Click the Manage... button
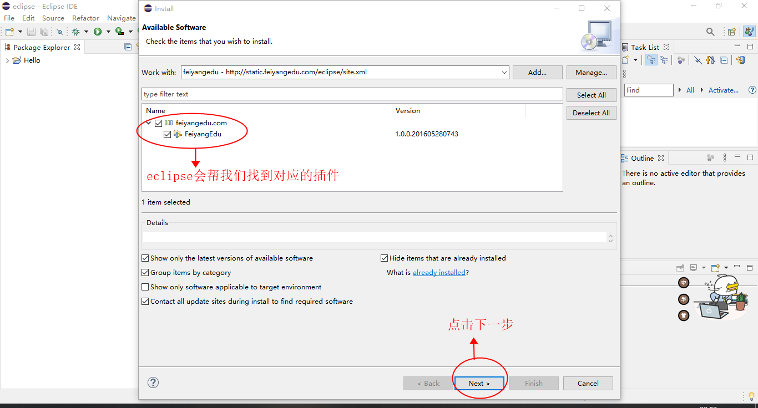This screenshot has width=758, height=408. pyautogui.click(x=591, y=72)
